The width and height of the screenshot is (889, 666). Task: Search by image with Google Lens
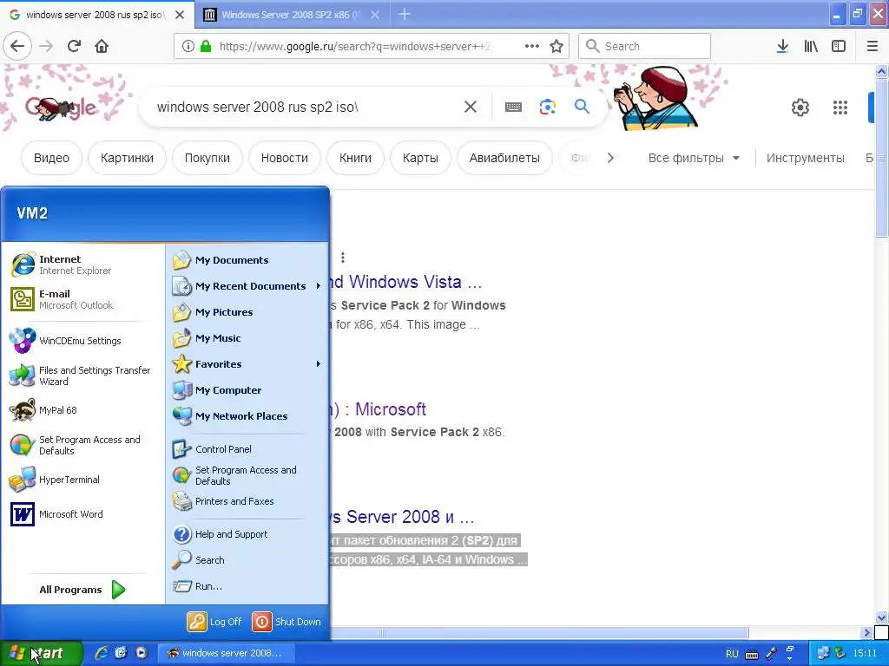pyautogui.click(x=547, y=107)
